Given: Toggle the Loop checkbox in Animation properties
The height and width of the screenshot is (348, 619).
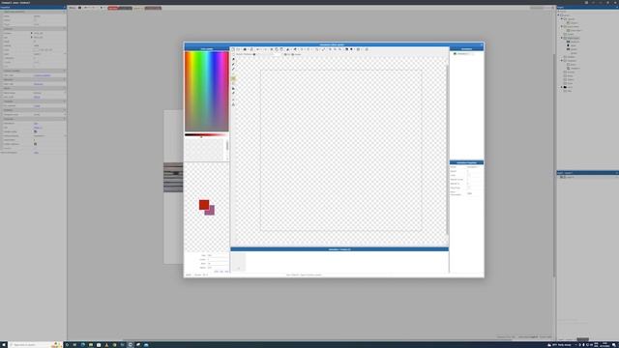Looking at the screenshot, I should [468, 175].
